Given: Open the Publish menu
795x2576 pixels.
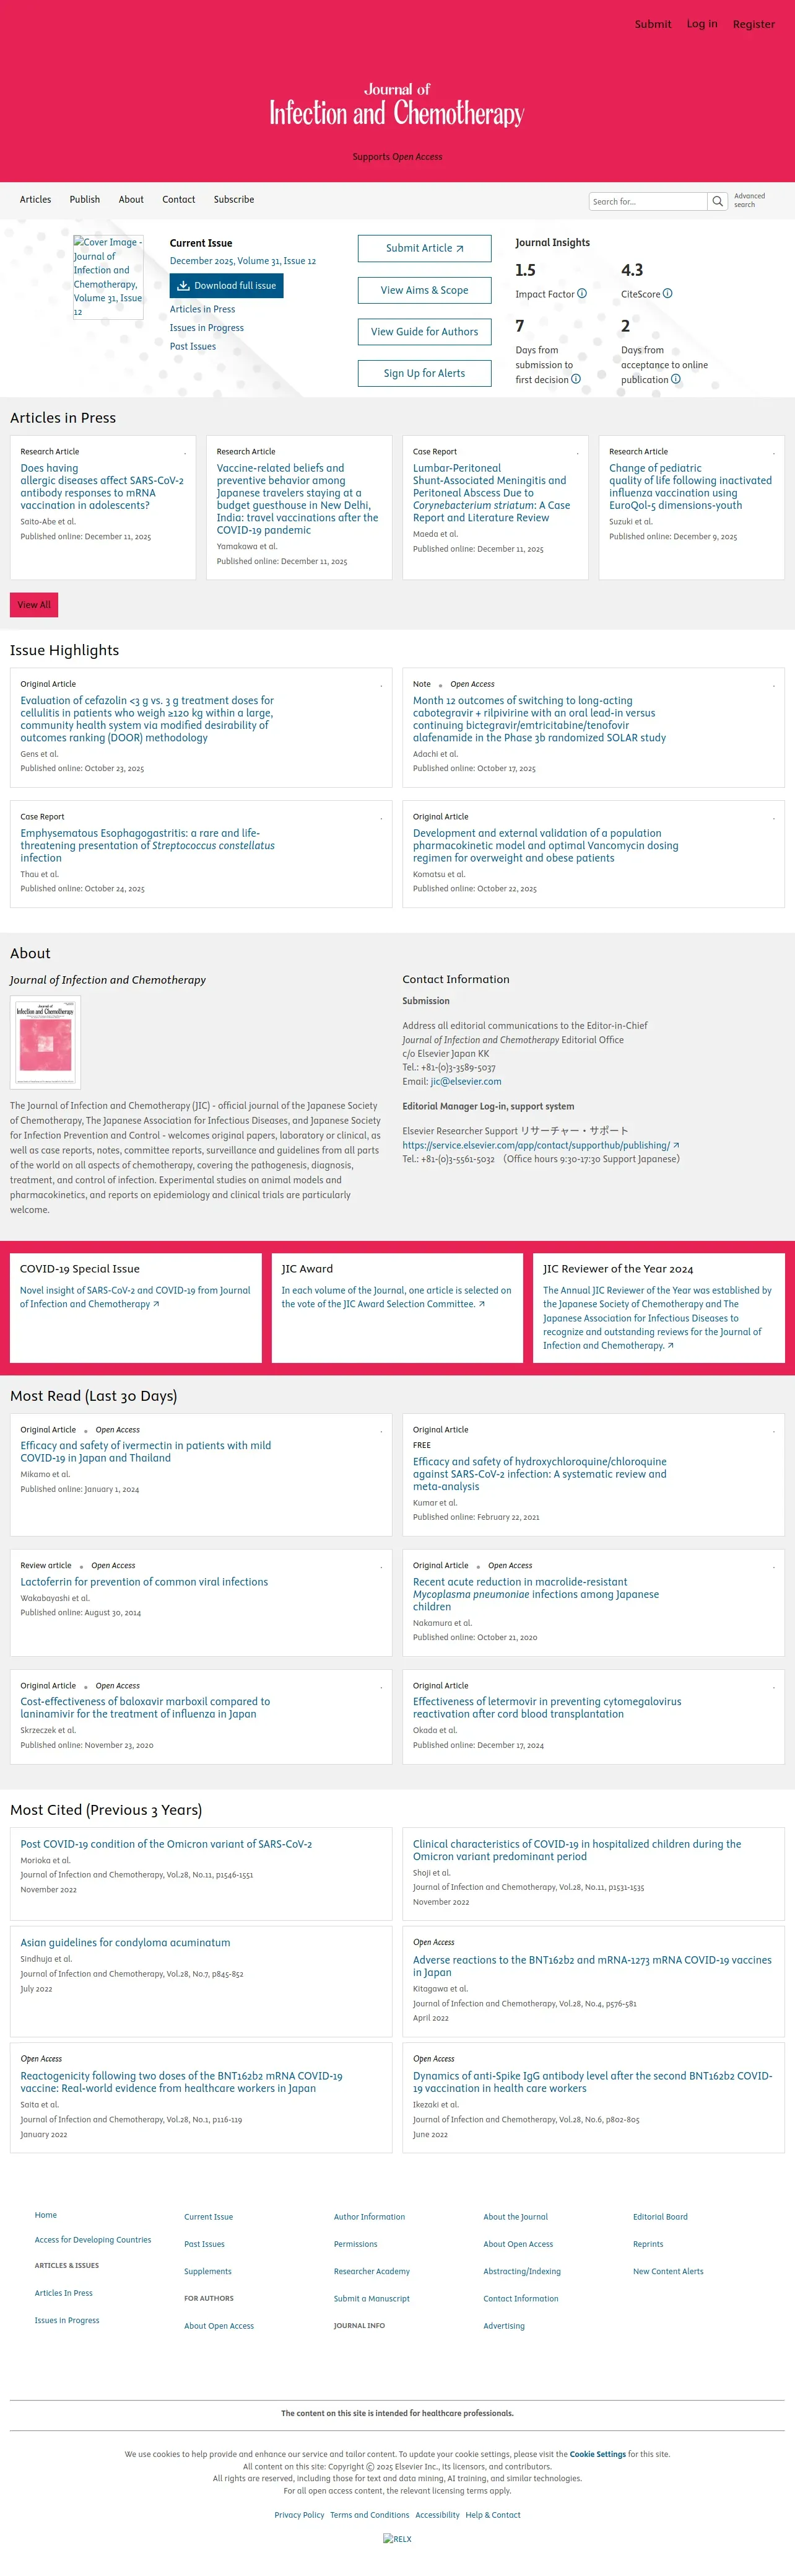Looking at the screenshot, I should [85, 199].
